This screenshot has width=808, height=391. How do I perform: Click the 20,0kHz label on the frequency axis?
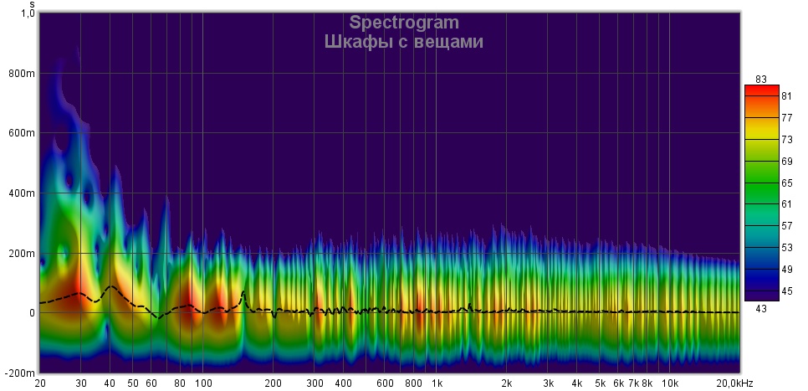737,383
